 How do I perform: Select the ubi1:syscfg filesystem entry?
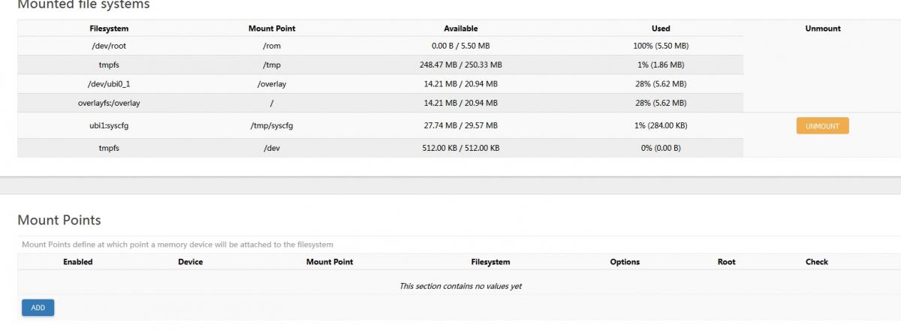(x=109, y=126)
